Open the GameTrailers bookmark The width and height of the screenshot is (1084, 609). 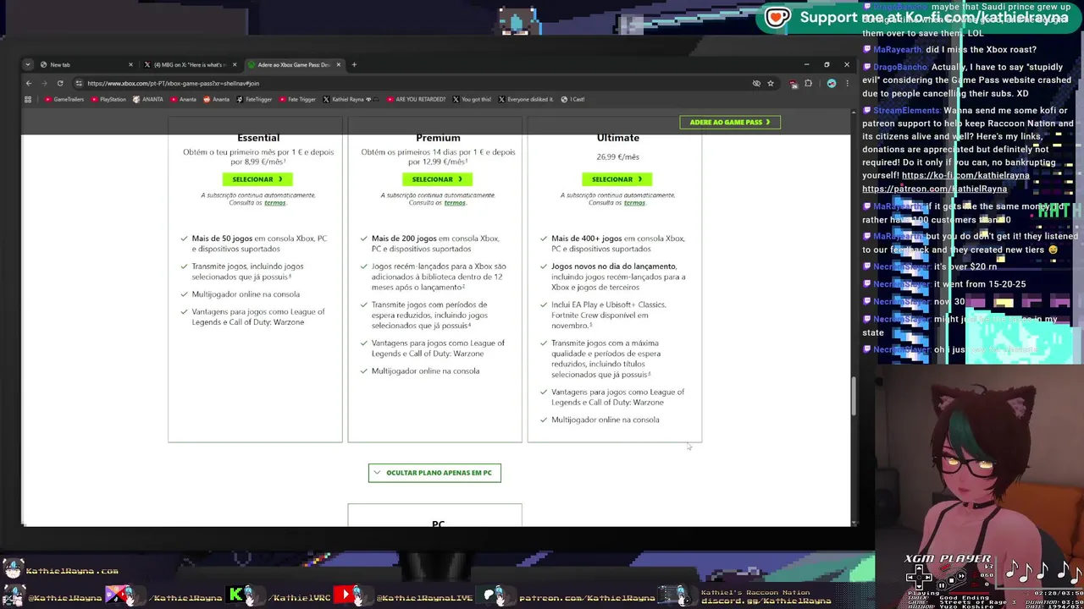coord(64,99)
